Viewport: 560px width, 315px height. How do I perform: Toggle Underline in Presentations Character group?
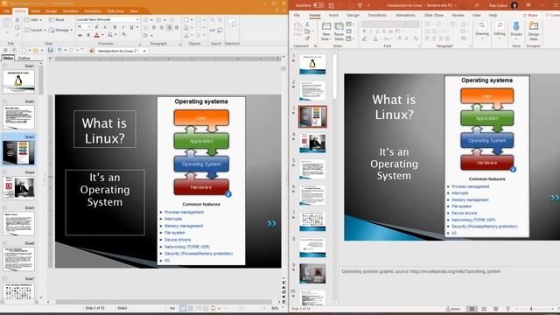(x=131, y=27)
